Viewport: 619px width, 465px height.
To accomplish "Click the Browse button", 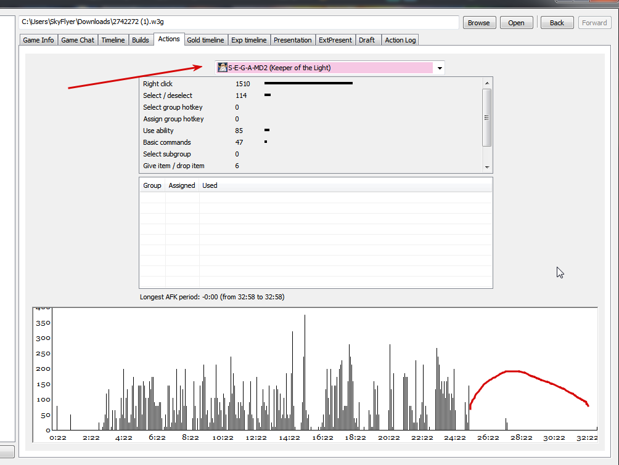I will 479,23.
